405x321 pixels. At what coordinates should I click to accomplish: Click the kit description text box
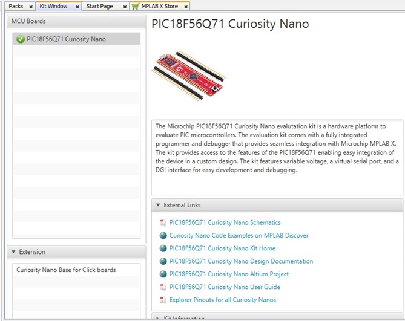pos(277,158)
